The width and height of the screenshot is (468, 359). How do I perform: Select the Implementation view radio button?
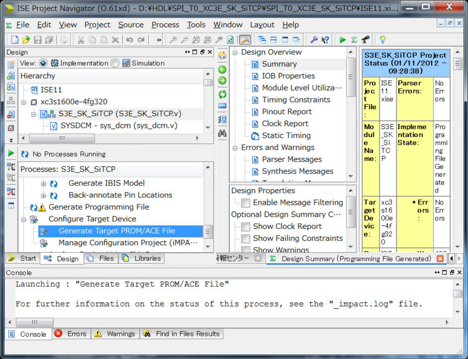(x=43, y=63)
